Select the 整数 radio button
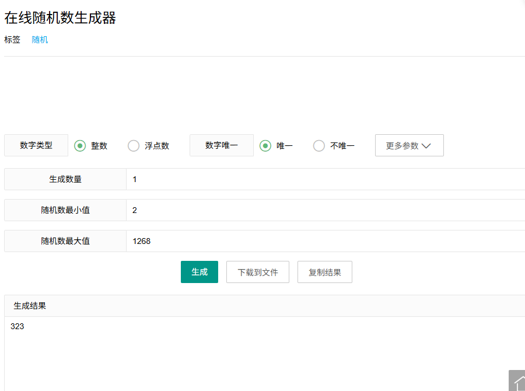The image size is (525, 391). click(x=80, y=146)
